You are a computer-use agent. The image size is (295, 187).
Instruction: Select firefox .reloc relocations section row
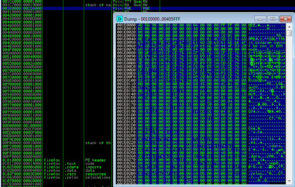[x=56, y=177]
